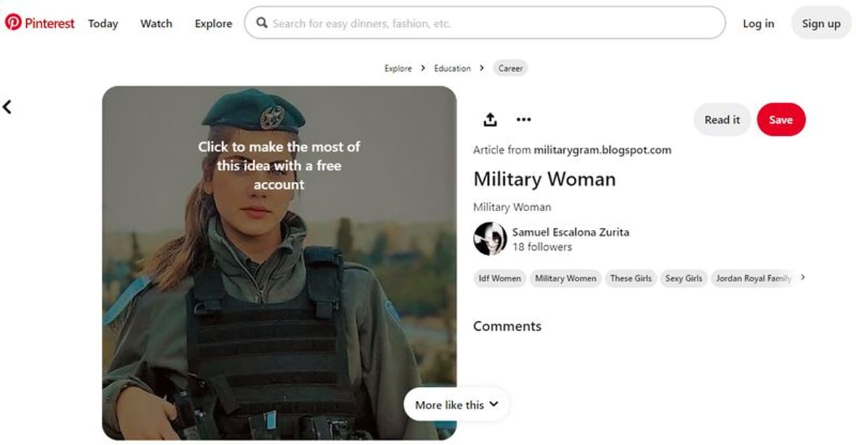Click the search magnifier icon
856x445 pixels.
pyautogui.click(x=262, y=23)
